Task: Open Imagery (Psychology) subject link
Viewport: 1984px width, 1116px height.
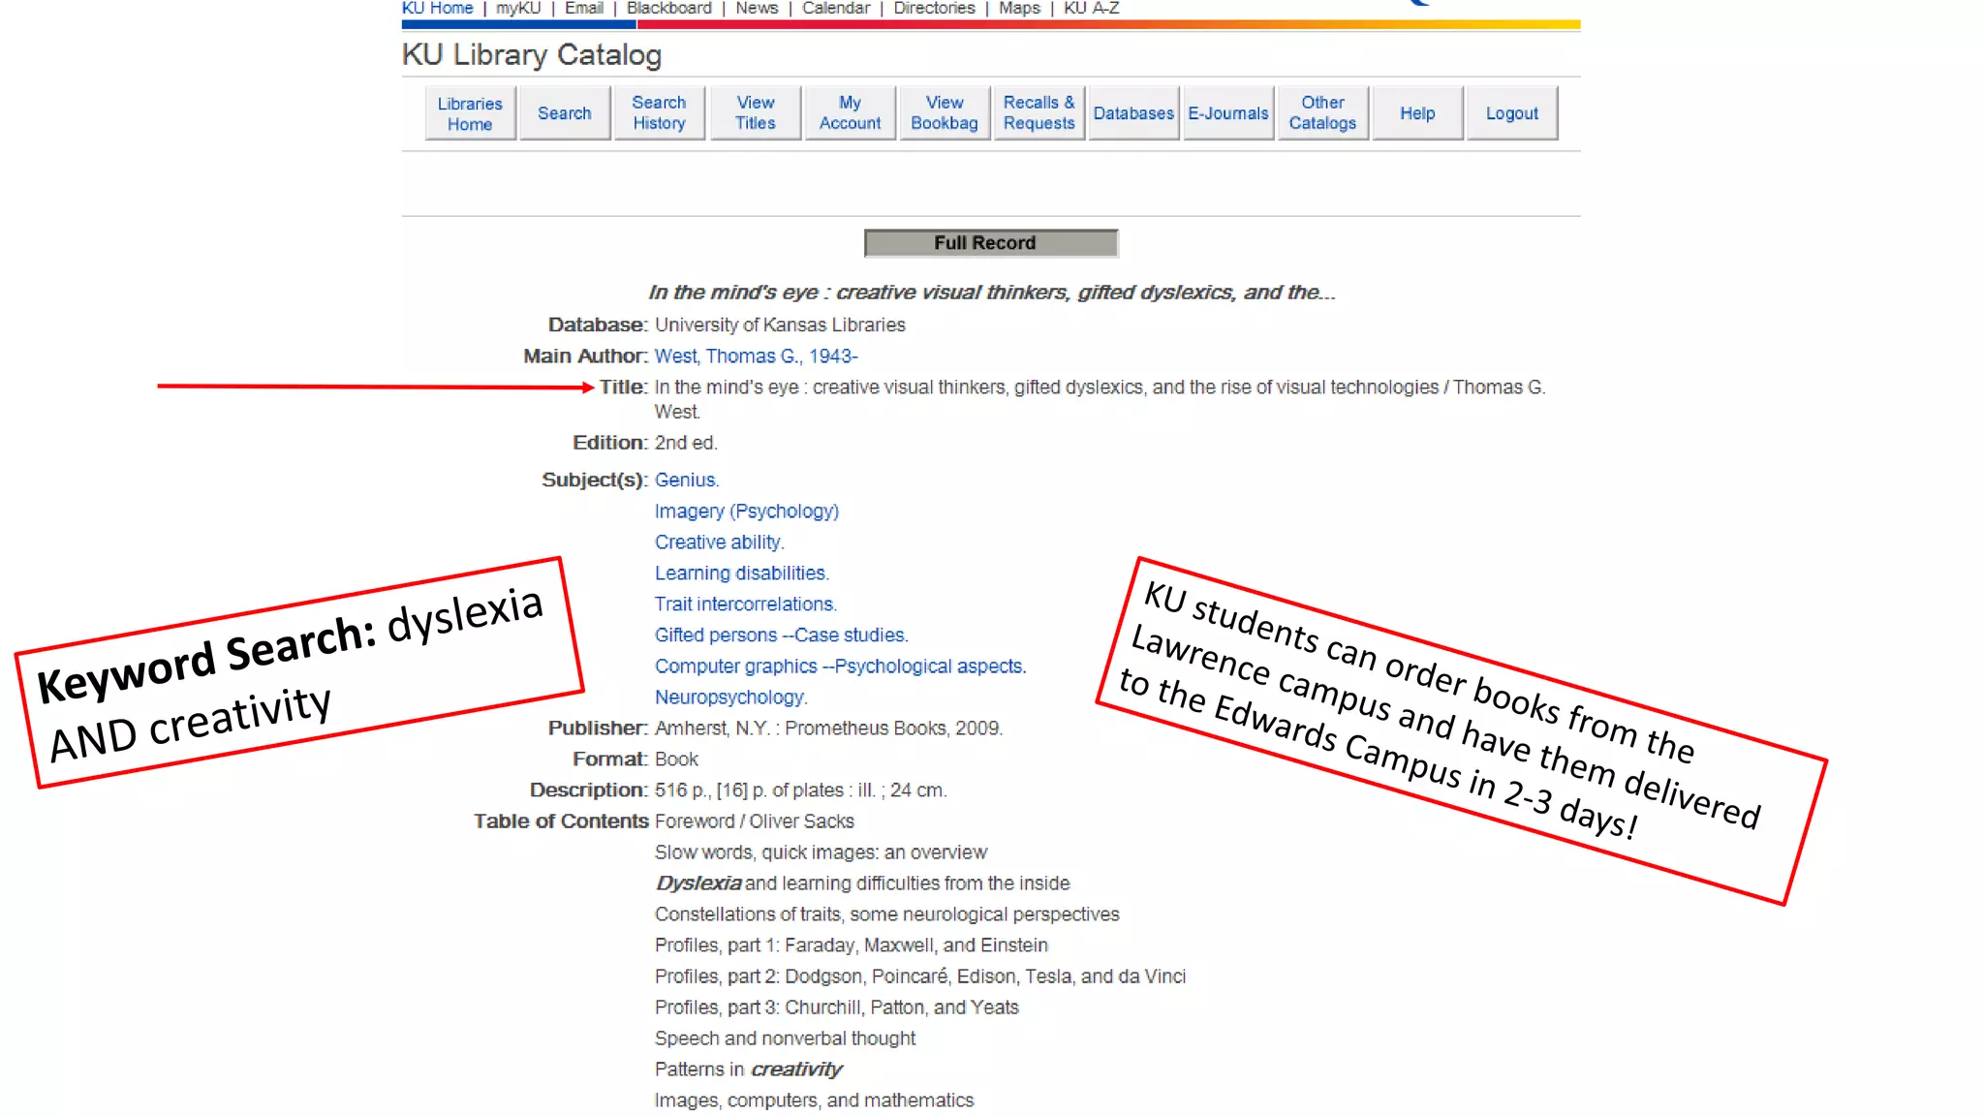Action: point(746,511)
